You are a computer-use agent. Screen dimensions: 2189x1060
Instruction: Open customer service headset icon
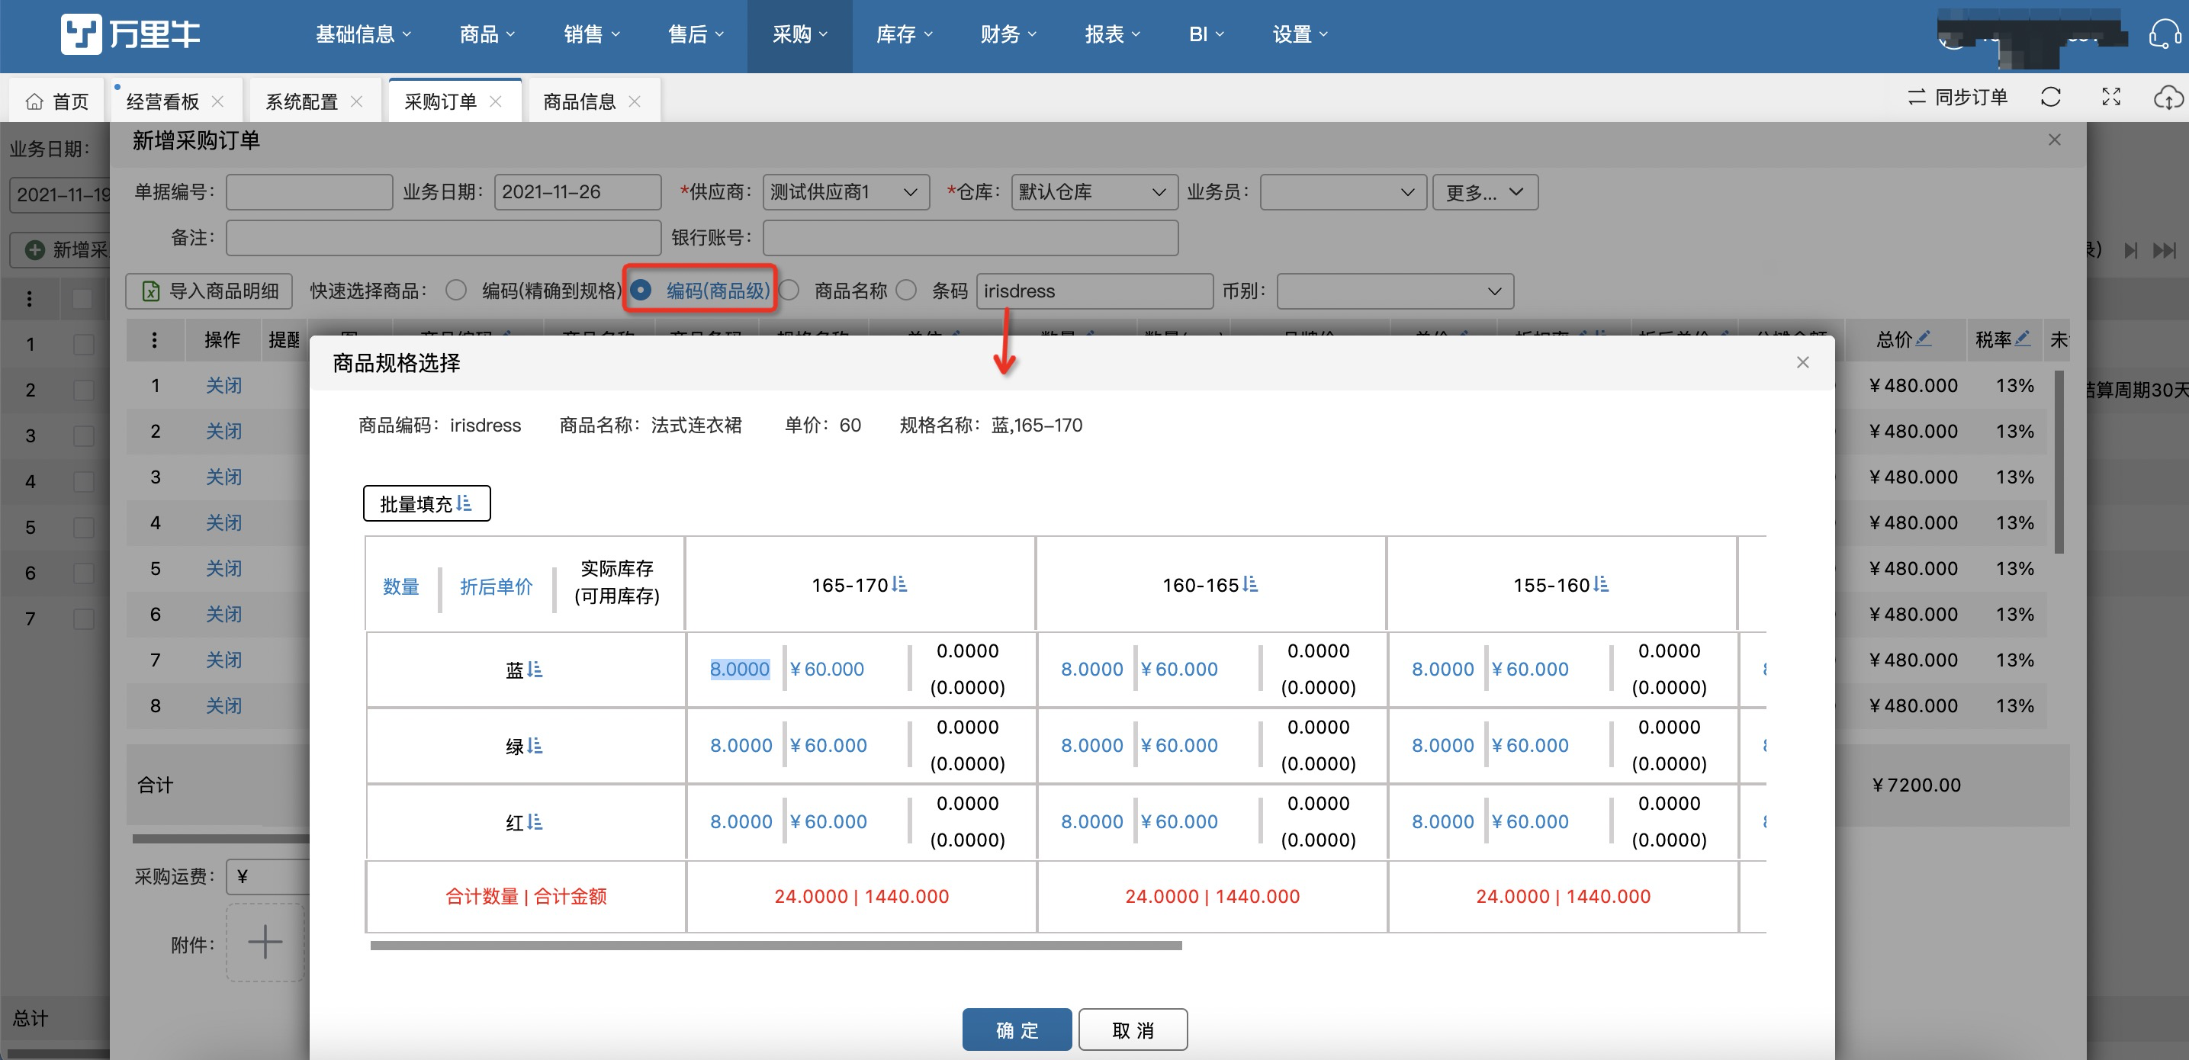2165,35
